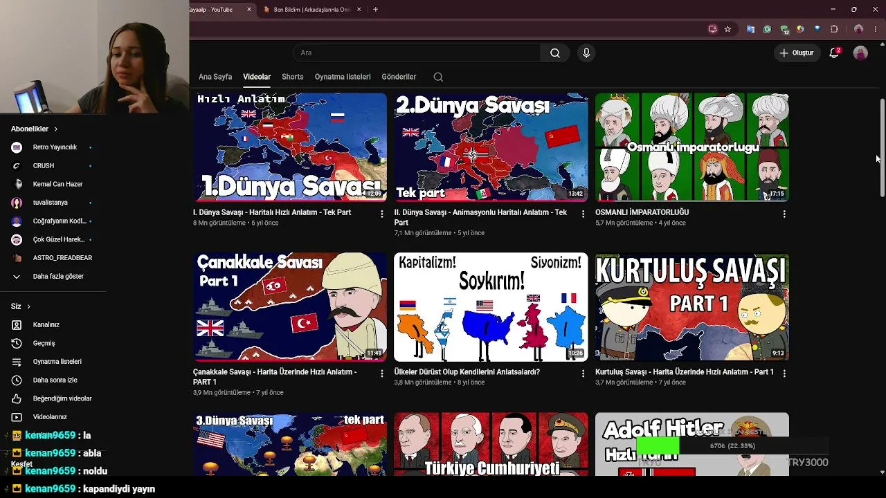Open the Grammarly extension icon
This screenshot has width=886, height=498.
767,29
